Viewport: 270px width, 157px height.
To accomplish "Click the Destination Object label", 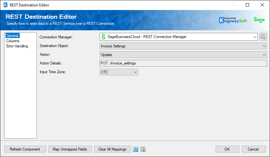I will [54, 46].
